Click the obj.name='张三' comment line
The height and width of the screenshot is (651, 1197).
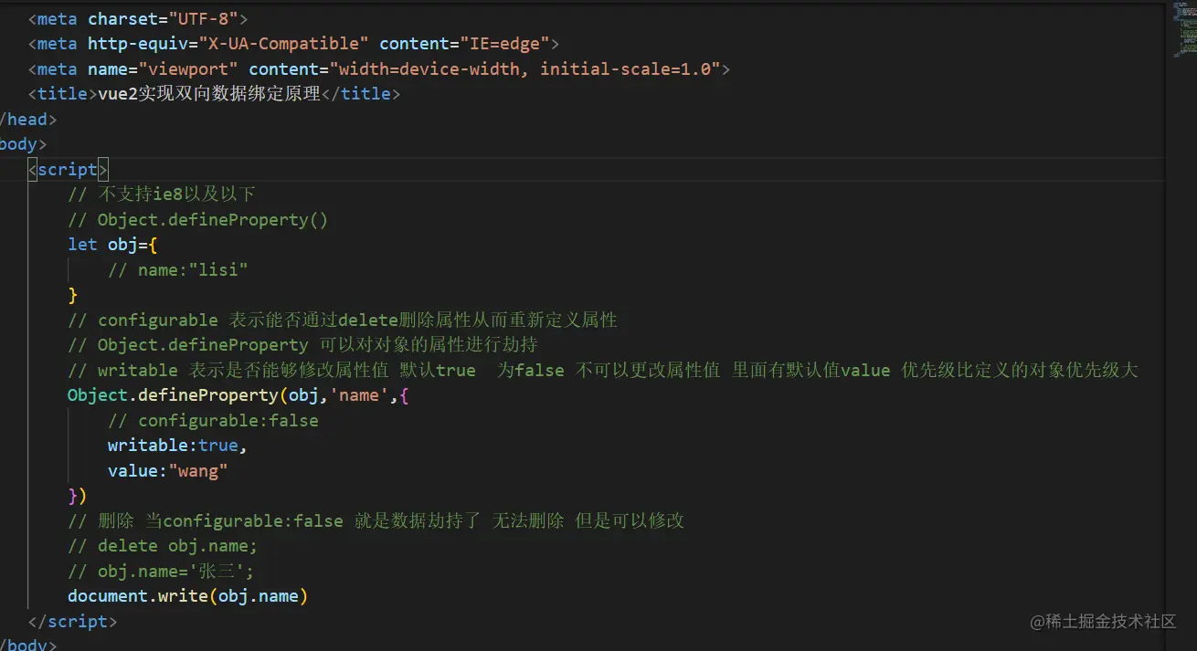pos(161,572)
